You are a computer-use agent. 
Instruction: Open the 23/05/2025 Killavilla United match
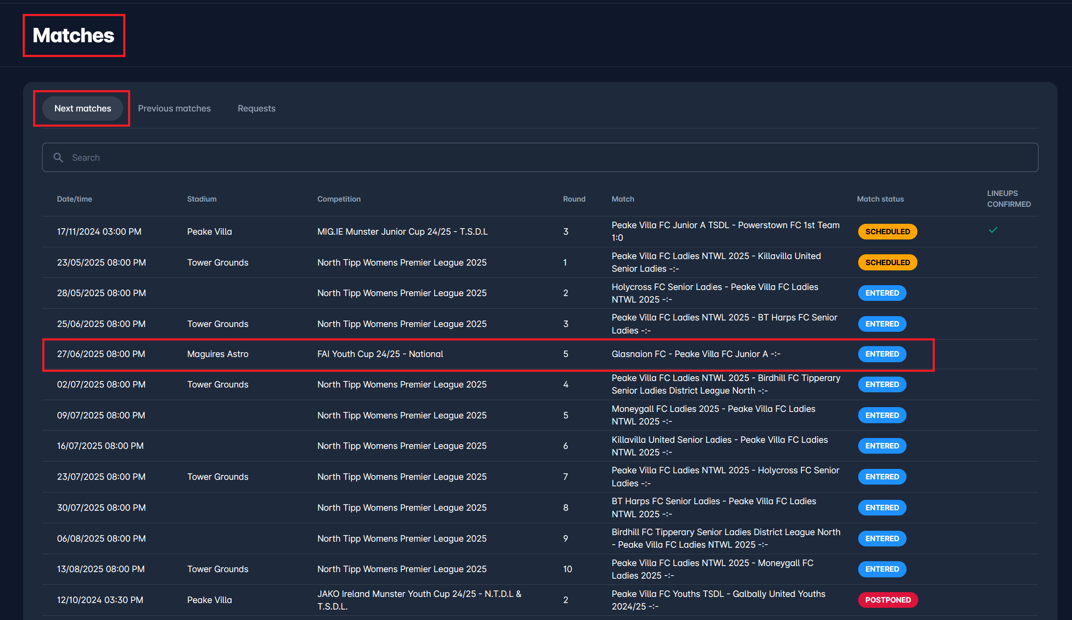point(716,262)
